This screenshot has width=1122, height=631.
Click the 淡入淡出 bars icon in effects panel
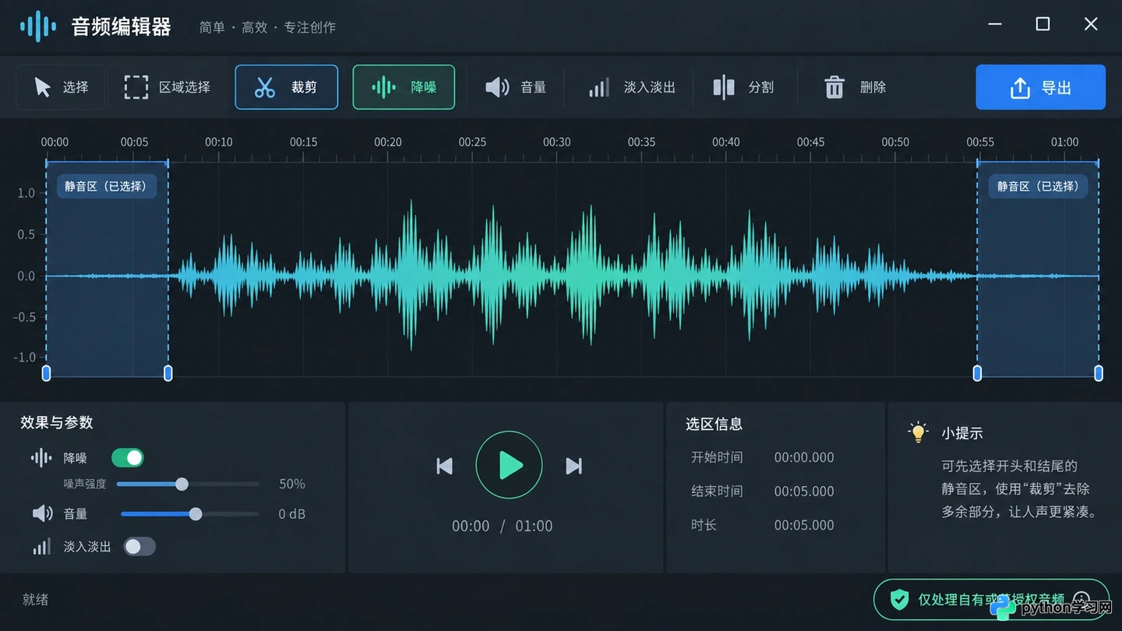pos(42,546)
